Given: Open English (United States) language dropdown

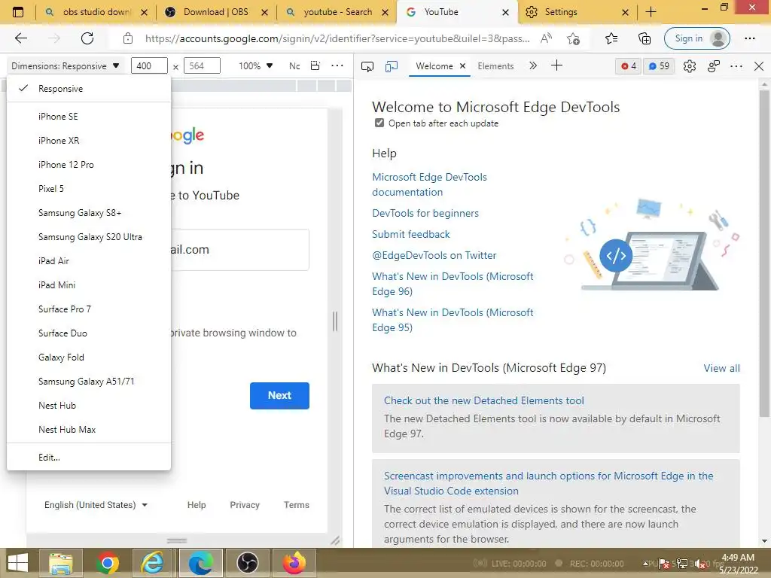Looking at the screenshot, I should (x=96, y=505).
